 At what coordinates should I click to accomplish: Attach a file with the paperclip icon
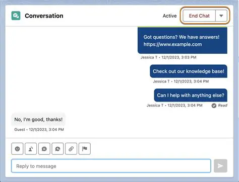(x=71, y=149)
